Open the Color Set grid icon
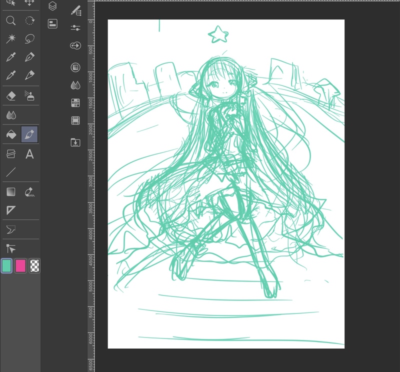Image resolution: width=400 pixels, height=372 pixels. [75, 103]
